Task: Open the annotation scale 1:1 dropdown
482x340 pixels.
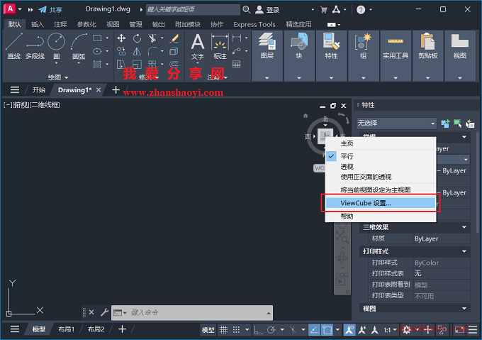Action: (390, 330)
